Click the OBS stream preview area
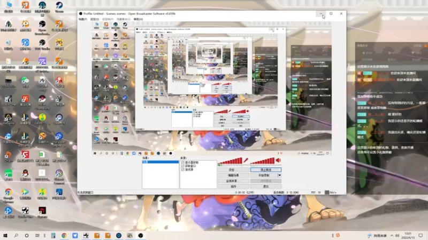428x240 pixels. point(211,89)
